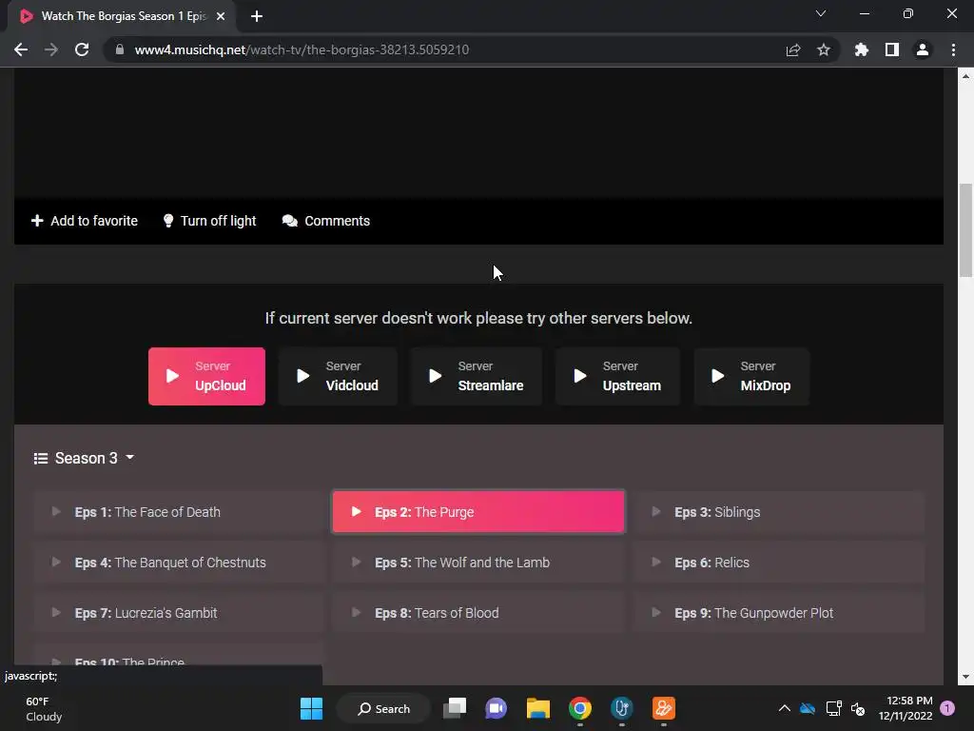Open the Comments section

click(325, 221)
